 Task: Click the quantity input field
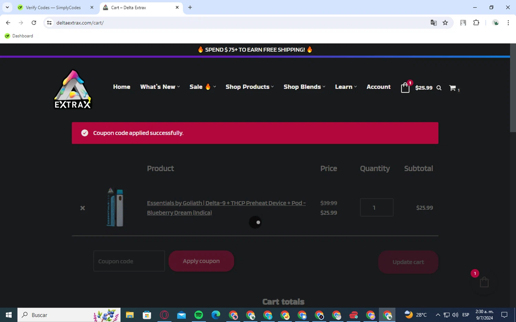[376, 207]
